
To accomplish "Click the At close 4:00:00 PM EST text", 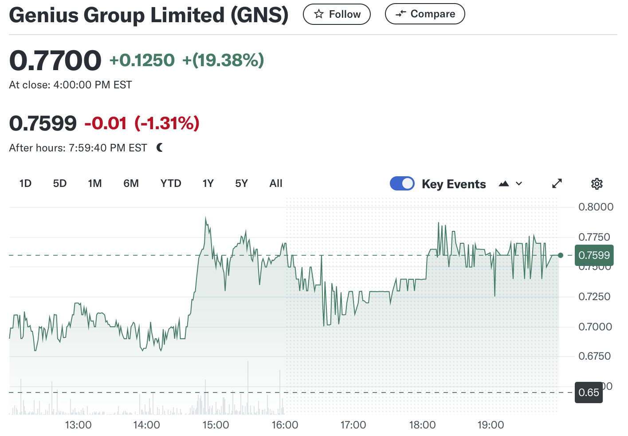I will click(x=71, y=85).
